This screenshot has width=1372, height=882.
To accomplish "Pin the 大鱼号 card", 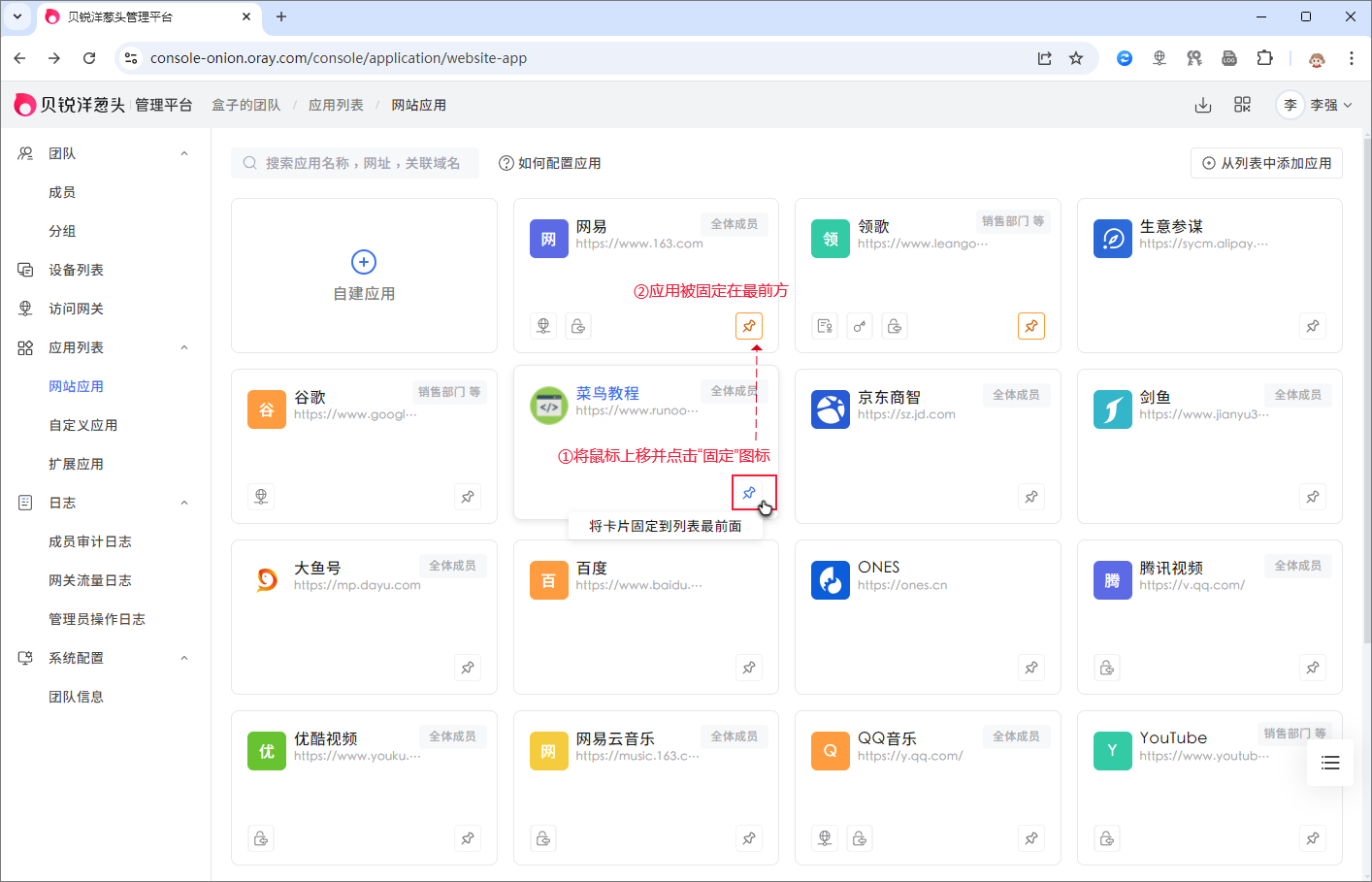I will pos(468,668).
